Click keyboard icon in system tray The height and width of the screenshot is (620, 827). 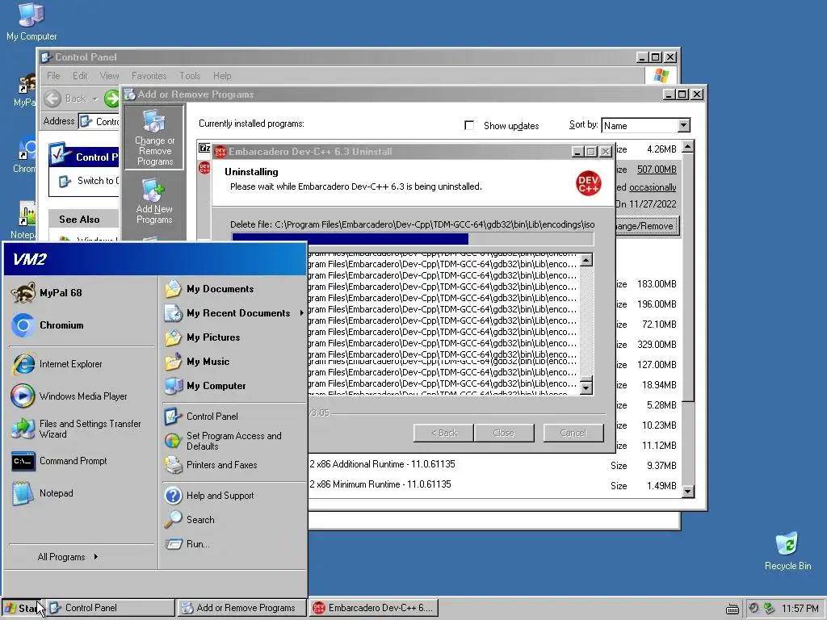pyautogui.click(x=732, y=609)
